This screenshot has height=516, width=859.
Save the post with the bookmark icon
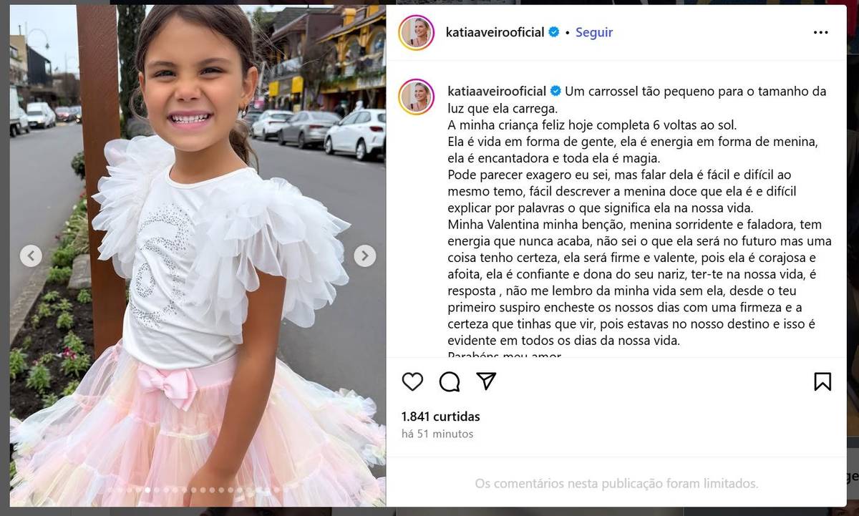point(822,382)
